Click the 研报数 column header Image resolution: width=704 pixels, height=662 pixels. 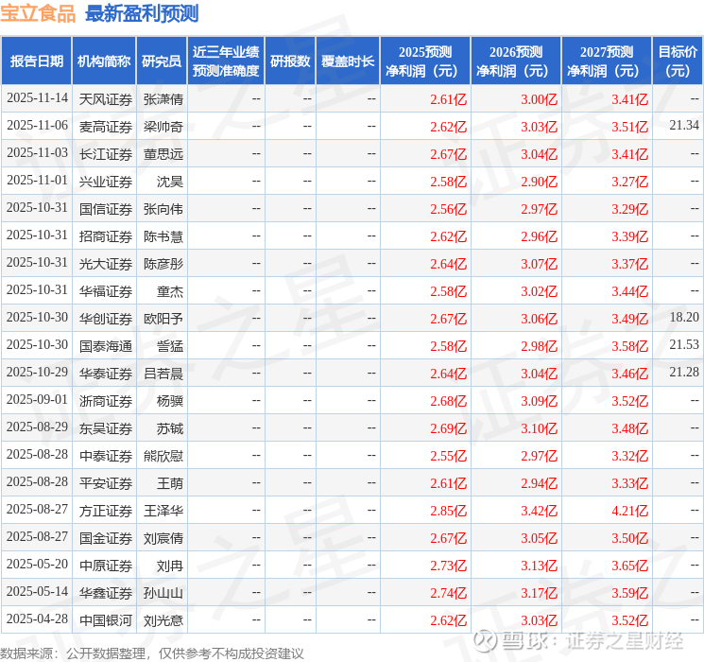tap(290, 61)
